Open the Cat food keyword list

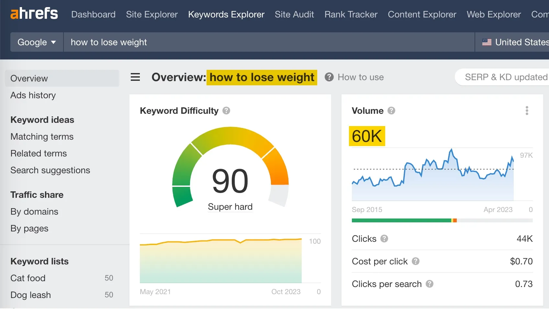tap(28, 278)
